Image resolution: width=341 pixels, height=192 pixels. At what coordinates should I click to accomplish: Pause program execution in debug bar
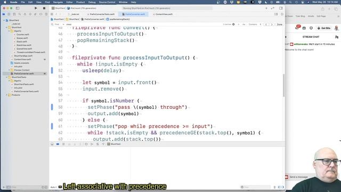[63, 144]
